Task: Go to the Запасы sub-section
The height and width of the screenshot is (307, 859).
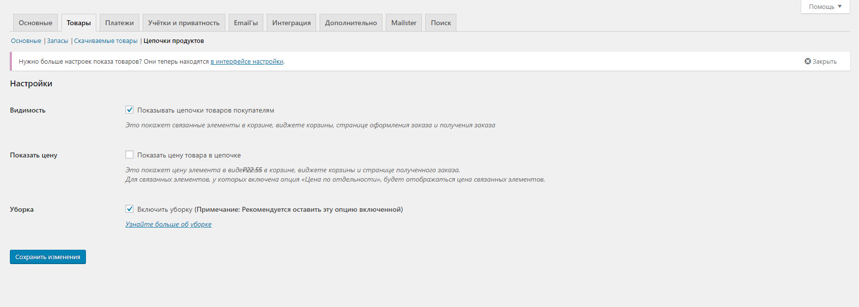Action: tap(58, 41)
